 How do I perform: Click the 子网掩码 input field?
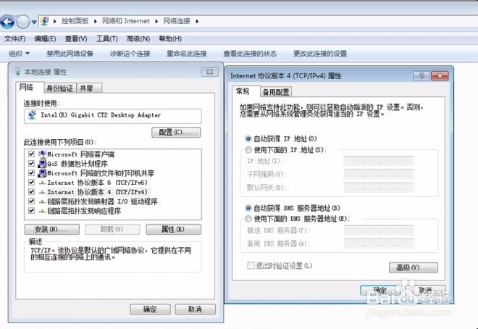pyautogui.click(x=379, y=174)
